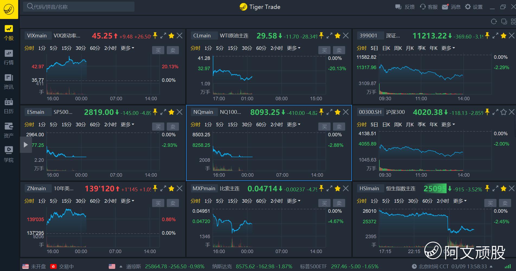The height and width of the screenshot is (271, 516).
Task: Open 更多 timeframe dropdown in 399001 panel
Action: click(448, 48)
